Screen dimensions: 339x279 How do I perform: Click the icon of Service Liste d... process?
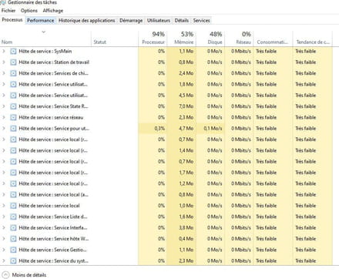[13, 217]
